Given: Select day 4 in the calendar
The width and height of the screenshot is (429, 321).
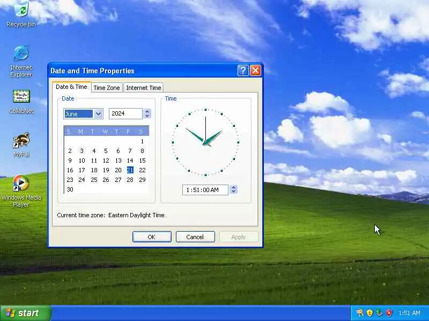Looking at the screenshot, I should pos(94,151).
